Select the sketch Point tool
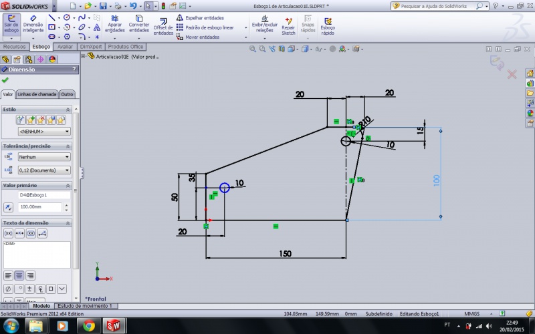Screen dimensions: 535x334 (97, 37)
